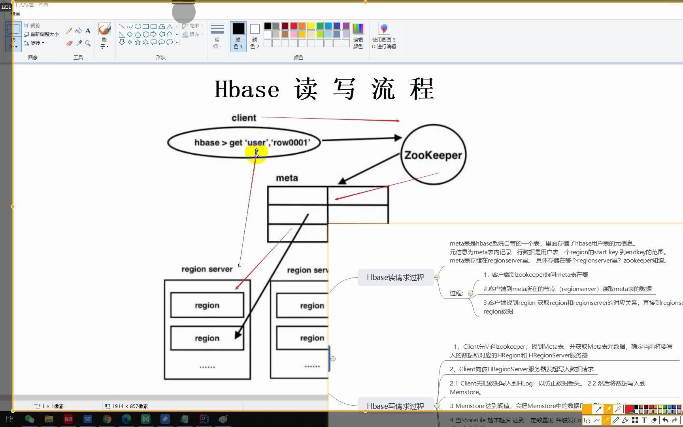
Task: Choose the thin black arrow style
Action: click(x=599, y=409)
